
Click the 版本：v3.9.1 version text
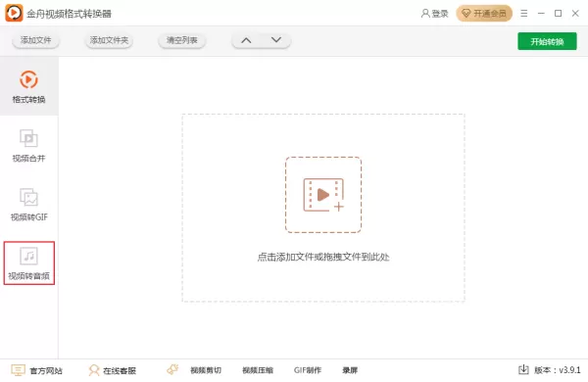[558, 370]
